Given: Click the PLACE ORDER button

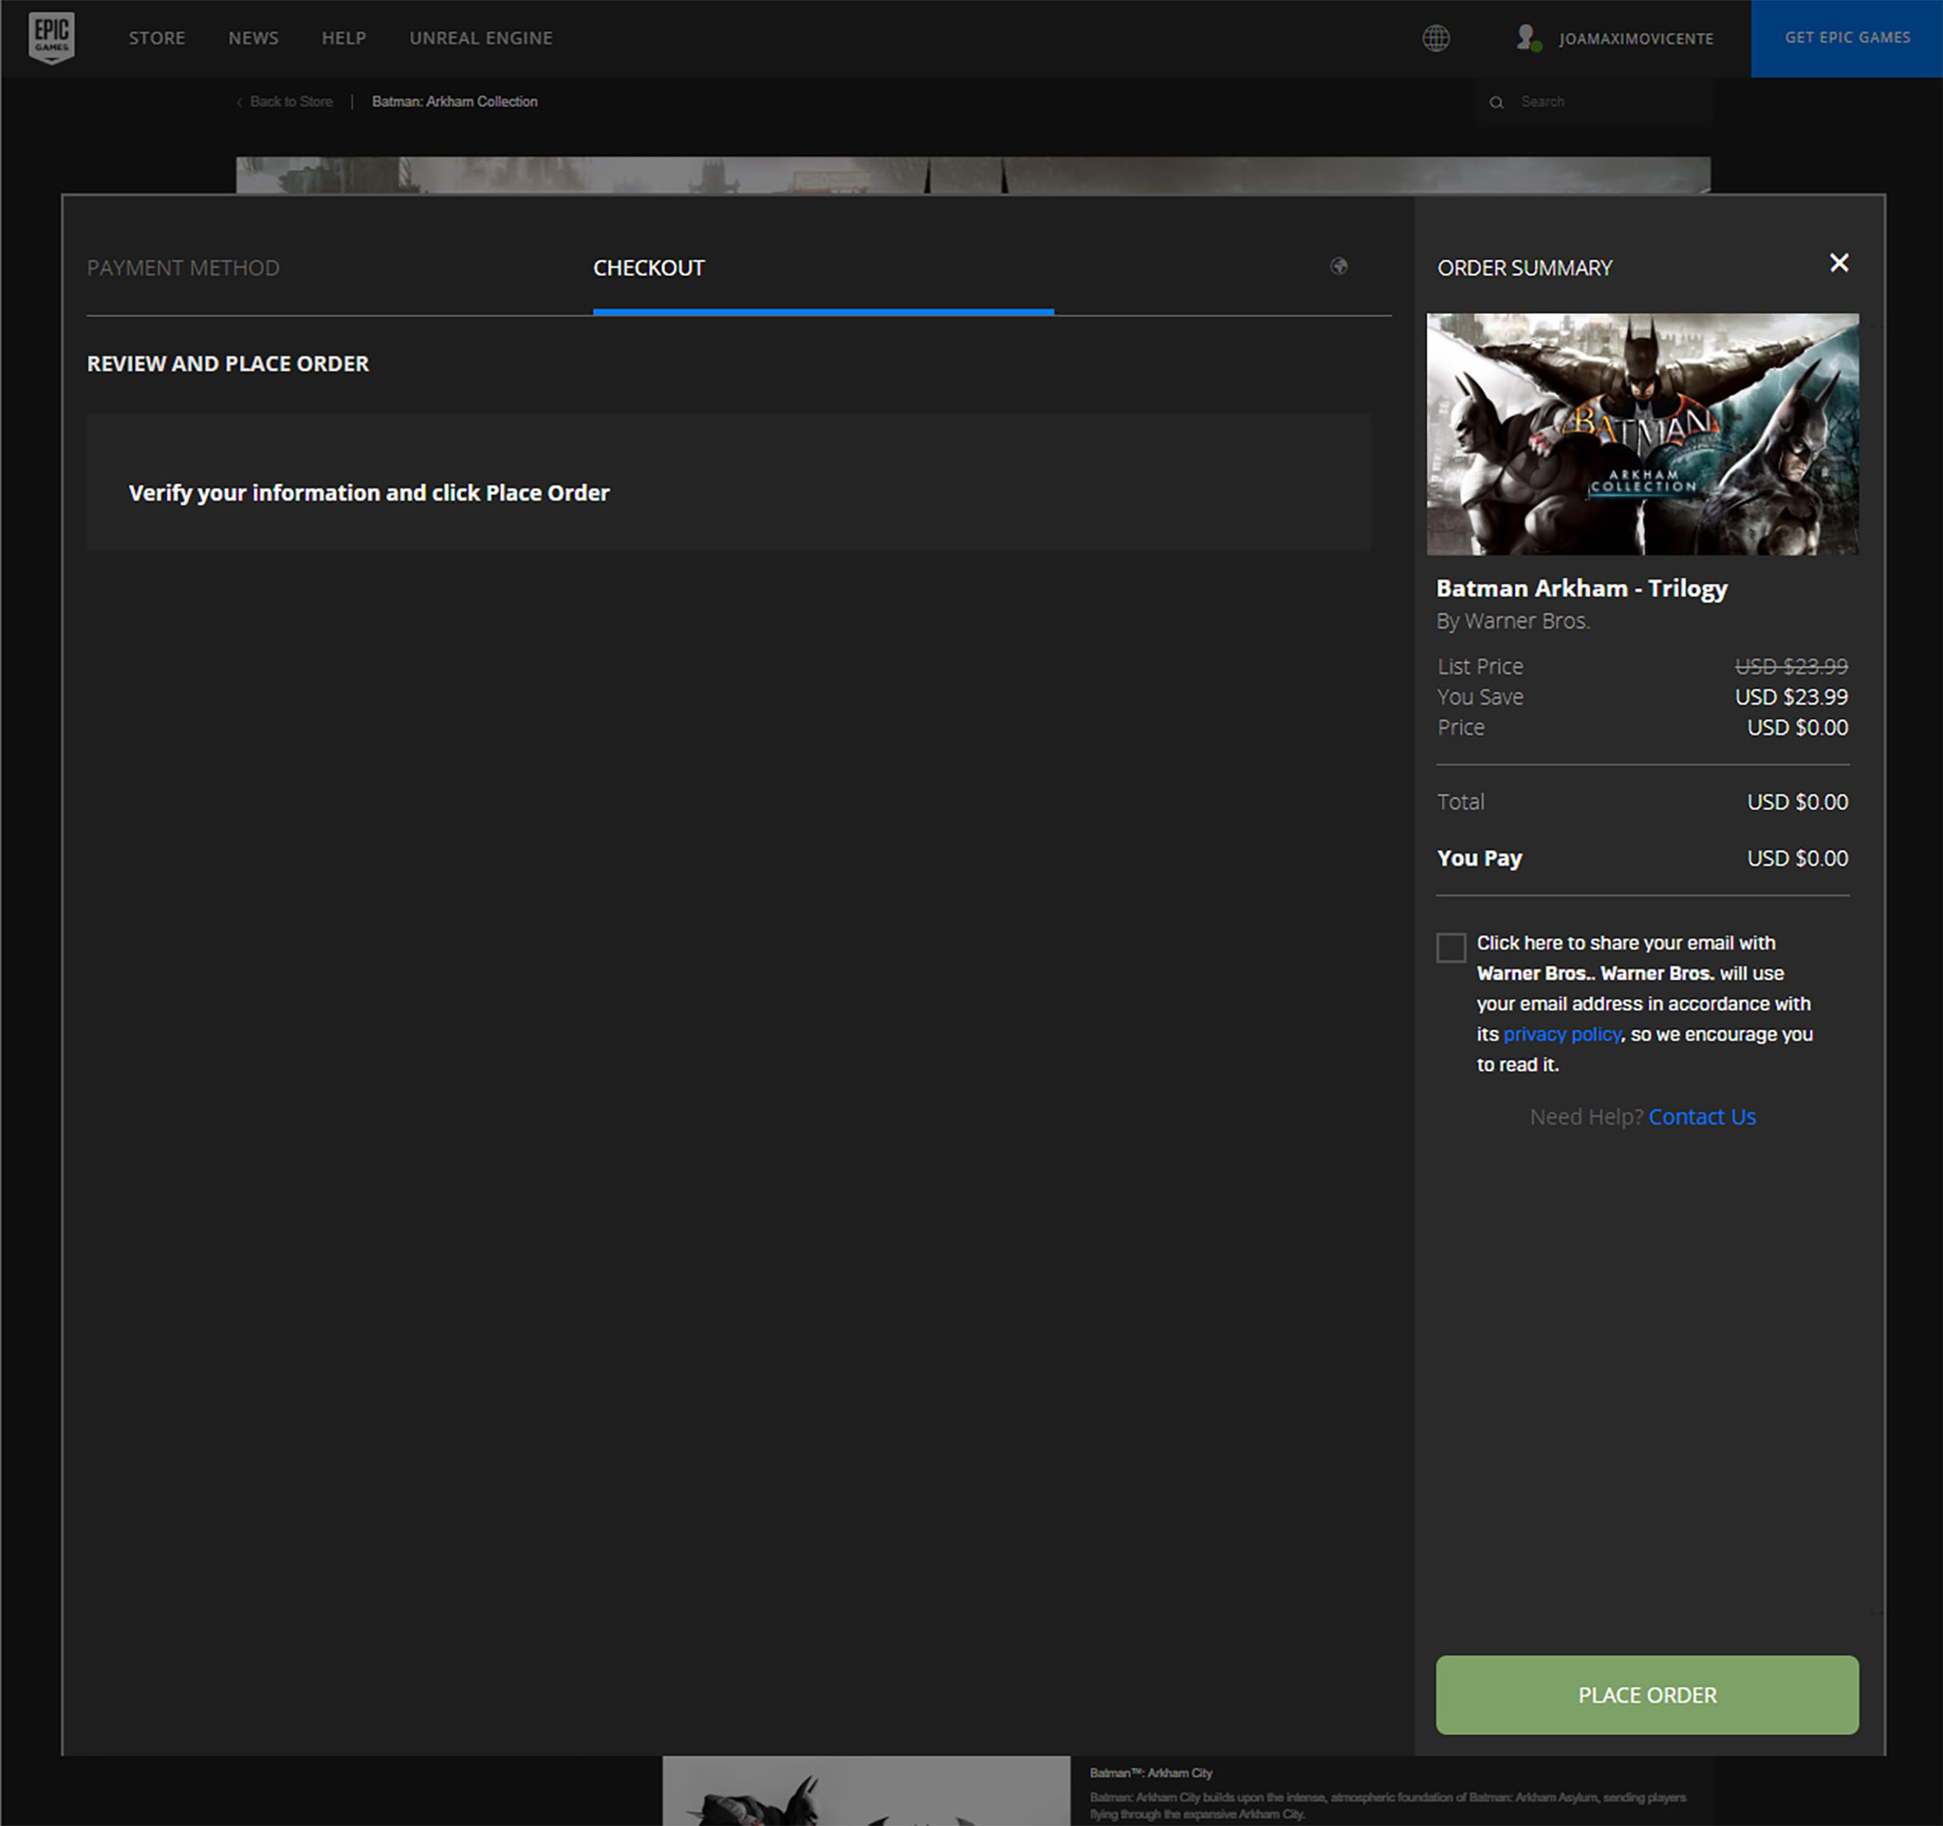Looking at the screenshot, I should tap(1647, 1694).
